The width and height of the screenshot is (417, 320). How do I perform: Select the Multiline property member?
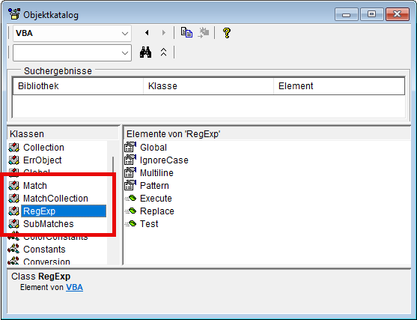(x=156, y=173)
